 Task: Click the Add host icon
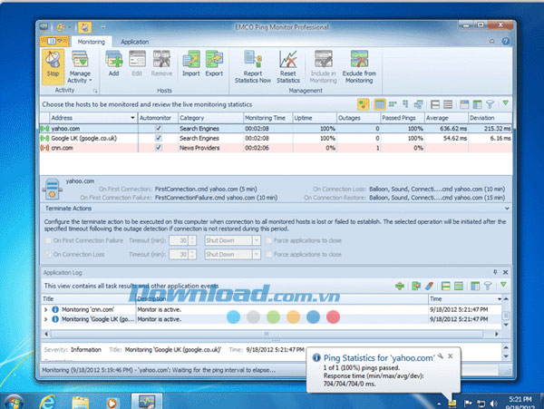115,63
